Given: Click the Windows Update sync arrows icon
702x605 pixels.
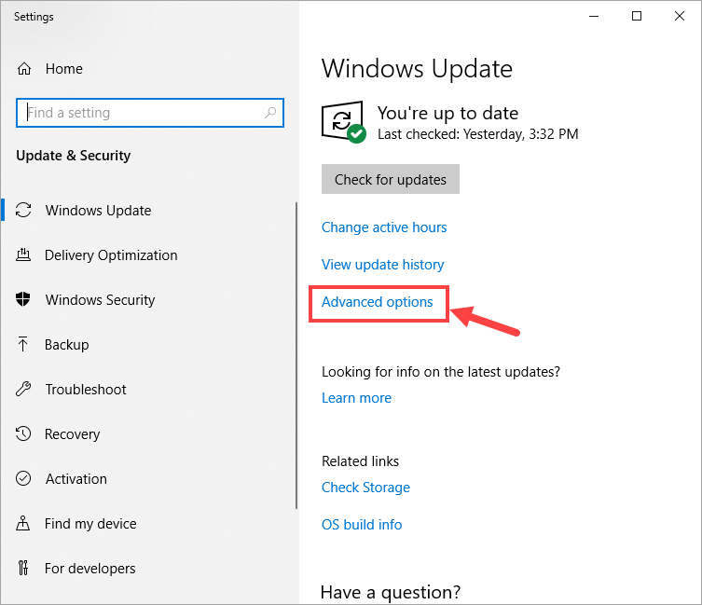Looking at the screenshot, I should (25, 211).
